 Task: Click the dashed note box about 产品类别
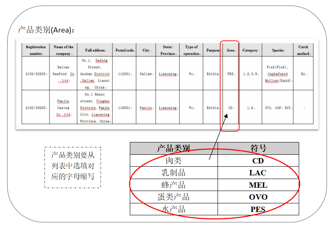point(73,168)
